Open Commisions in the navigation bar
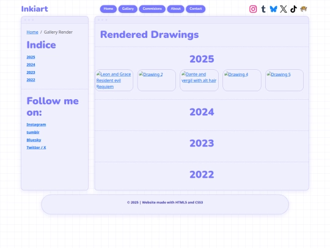The image size is (330, 248). point(152,9)
